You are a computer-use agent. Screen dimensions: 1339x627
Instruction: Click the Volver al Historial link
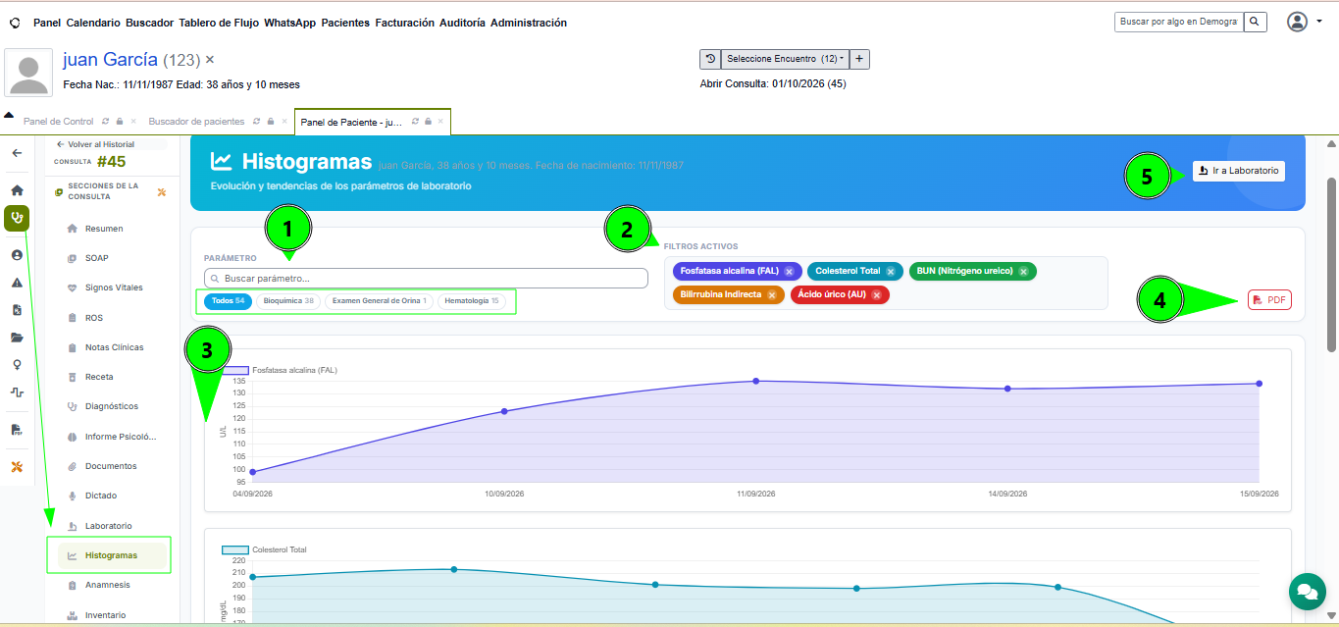click(x=96, y=144)
